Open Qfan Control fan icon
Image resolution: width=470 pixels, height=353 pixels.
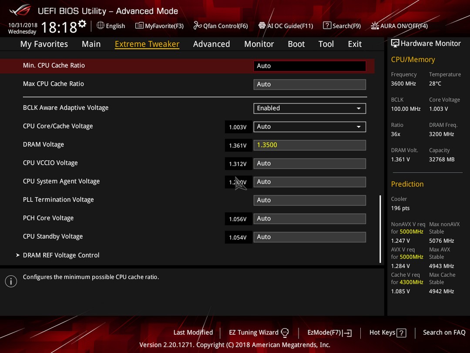click(x=197, y=26)
